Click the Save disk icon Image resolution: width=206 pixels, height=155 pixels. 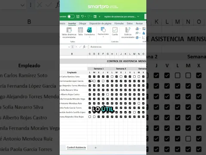pyautogui.click(x=78, y=16)
